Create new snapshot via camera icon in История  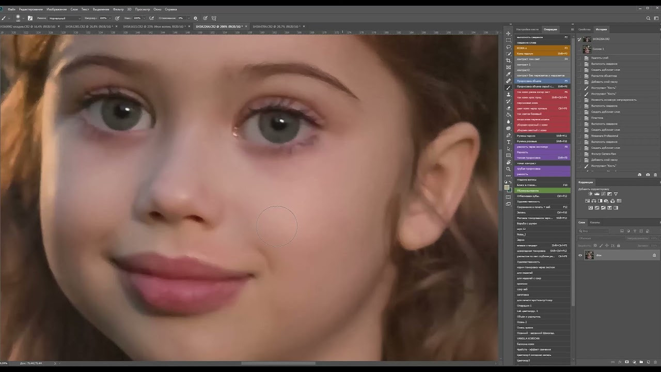click(648, 174)
